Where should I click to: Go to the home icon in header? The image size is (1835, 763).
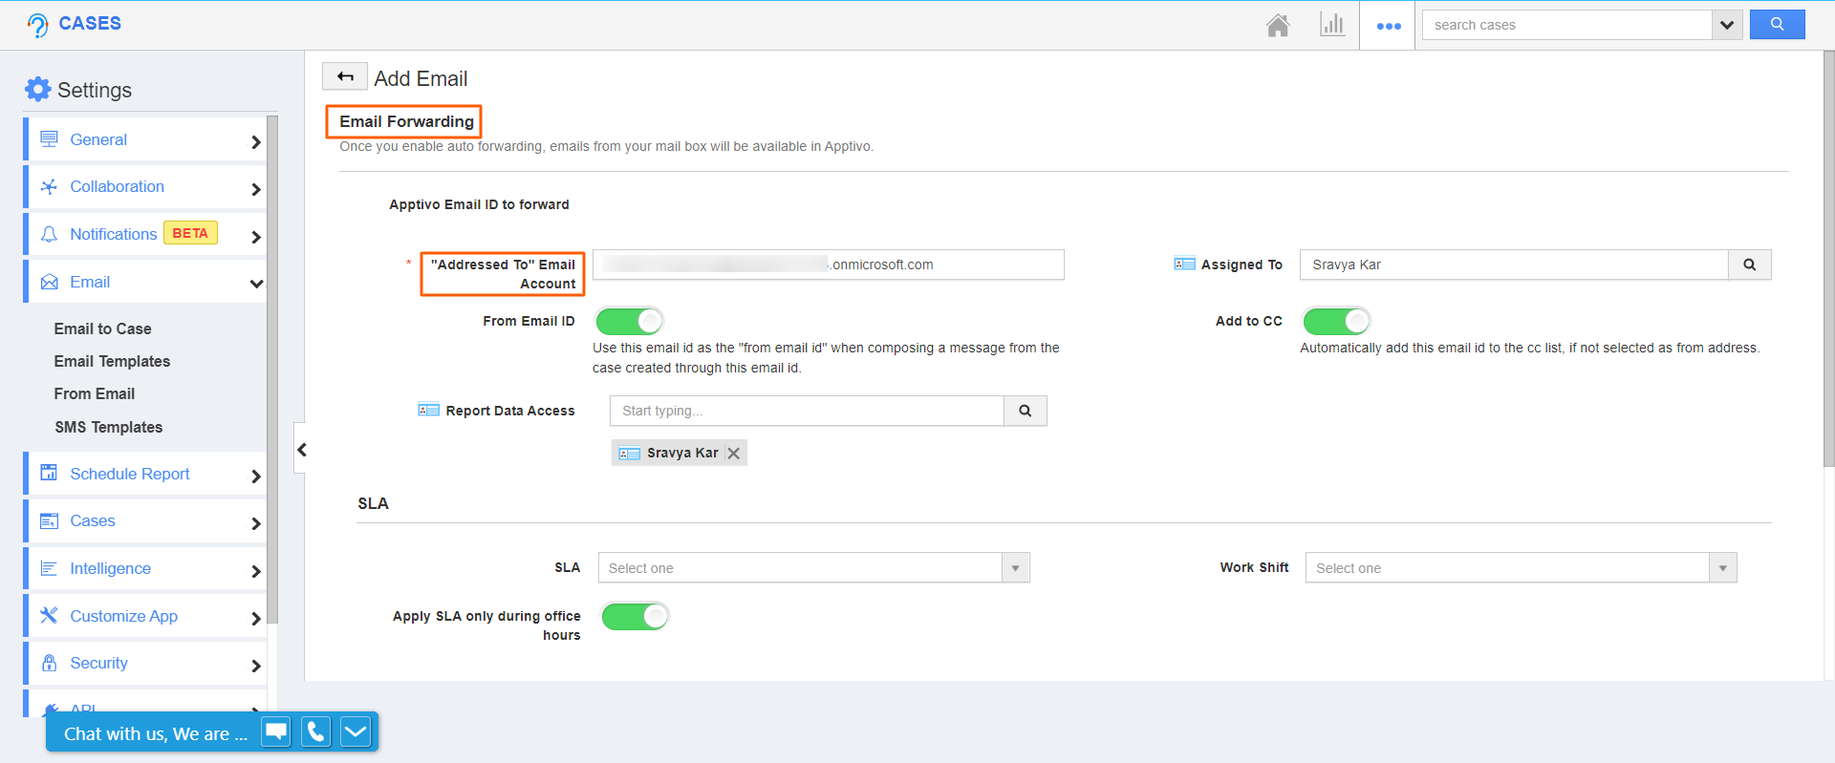click(1278, 25)
